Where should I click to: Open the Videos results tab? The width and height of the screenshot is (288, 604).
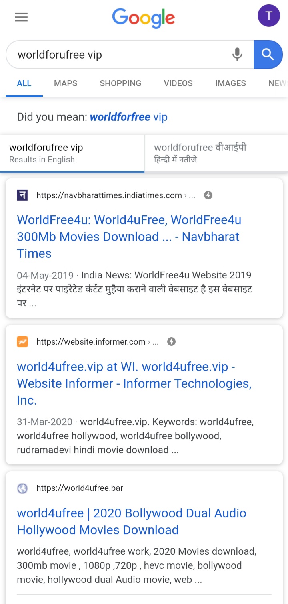178,83
